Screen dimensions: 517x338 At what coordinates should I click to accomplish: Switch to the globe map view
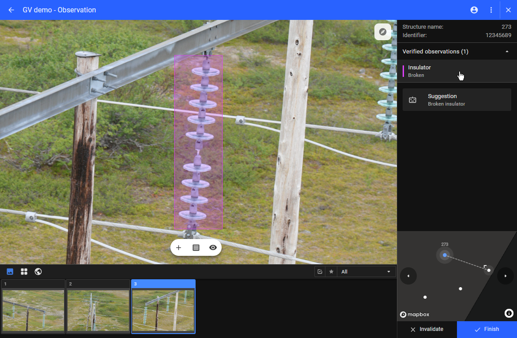[x=38, y=272]
